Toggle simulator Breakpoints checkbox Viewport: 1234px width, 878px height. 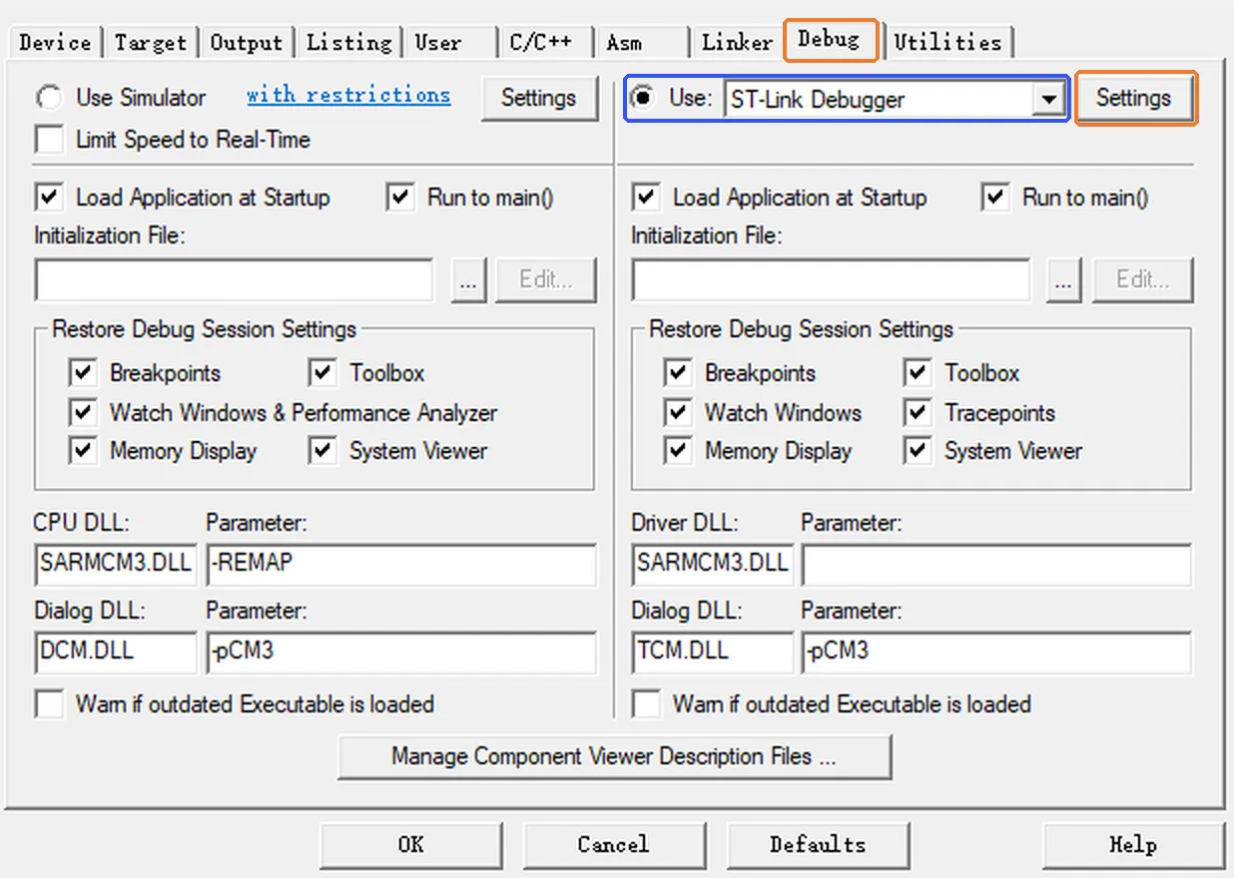click(x=83, y=373)
